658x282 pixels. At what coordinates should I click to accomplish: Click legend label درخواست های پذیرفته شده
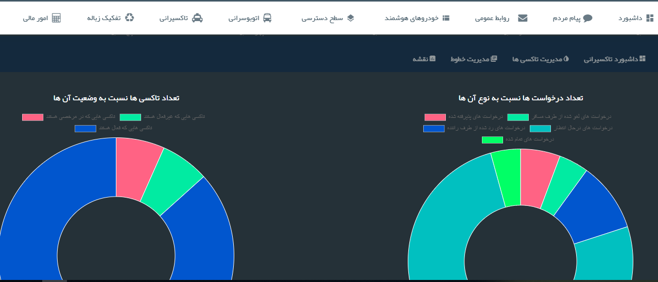click(x=475, y=117)
